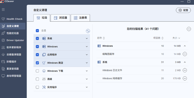Expand the Windows 下载 chevron
Viewport: 194px width, 98px height.
pyautogui.click(x=87, y=71)
